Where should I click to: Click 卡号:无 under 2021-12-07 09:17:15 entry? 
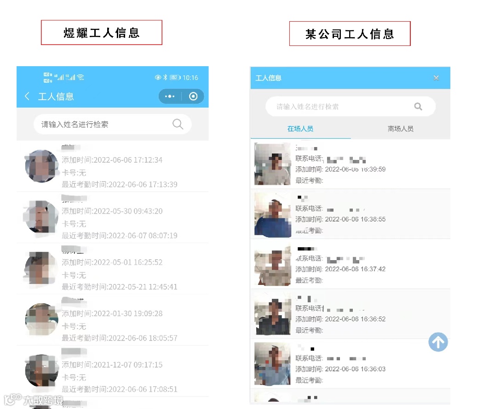(74, 377)
